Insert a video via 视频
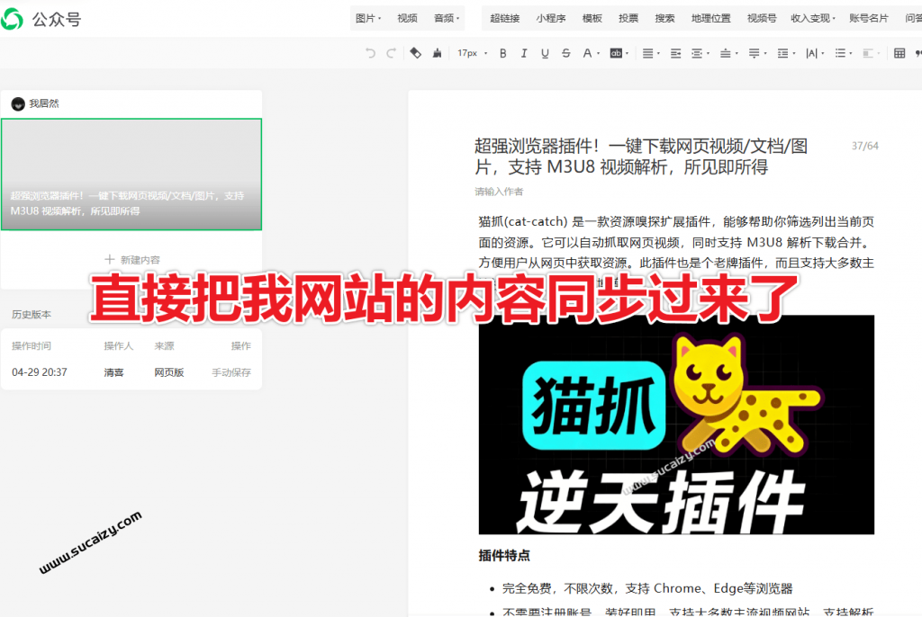Screen dimensions: 922x617 [x=407, y=18]
